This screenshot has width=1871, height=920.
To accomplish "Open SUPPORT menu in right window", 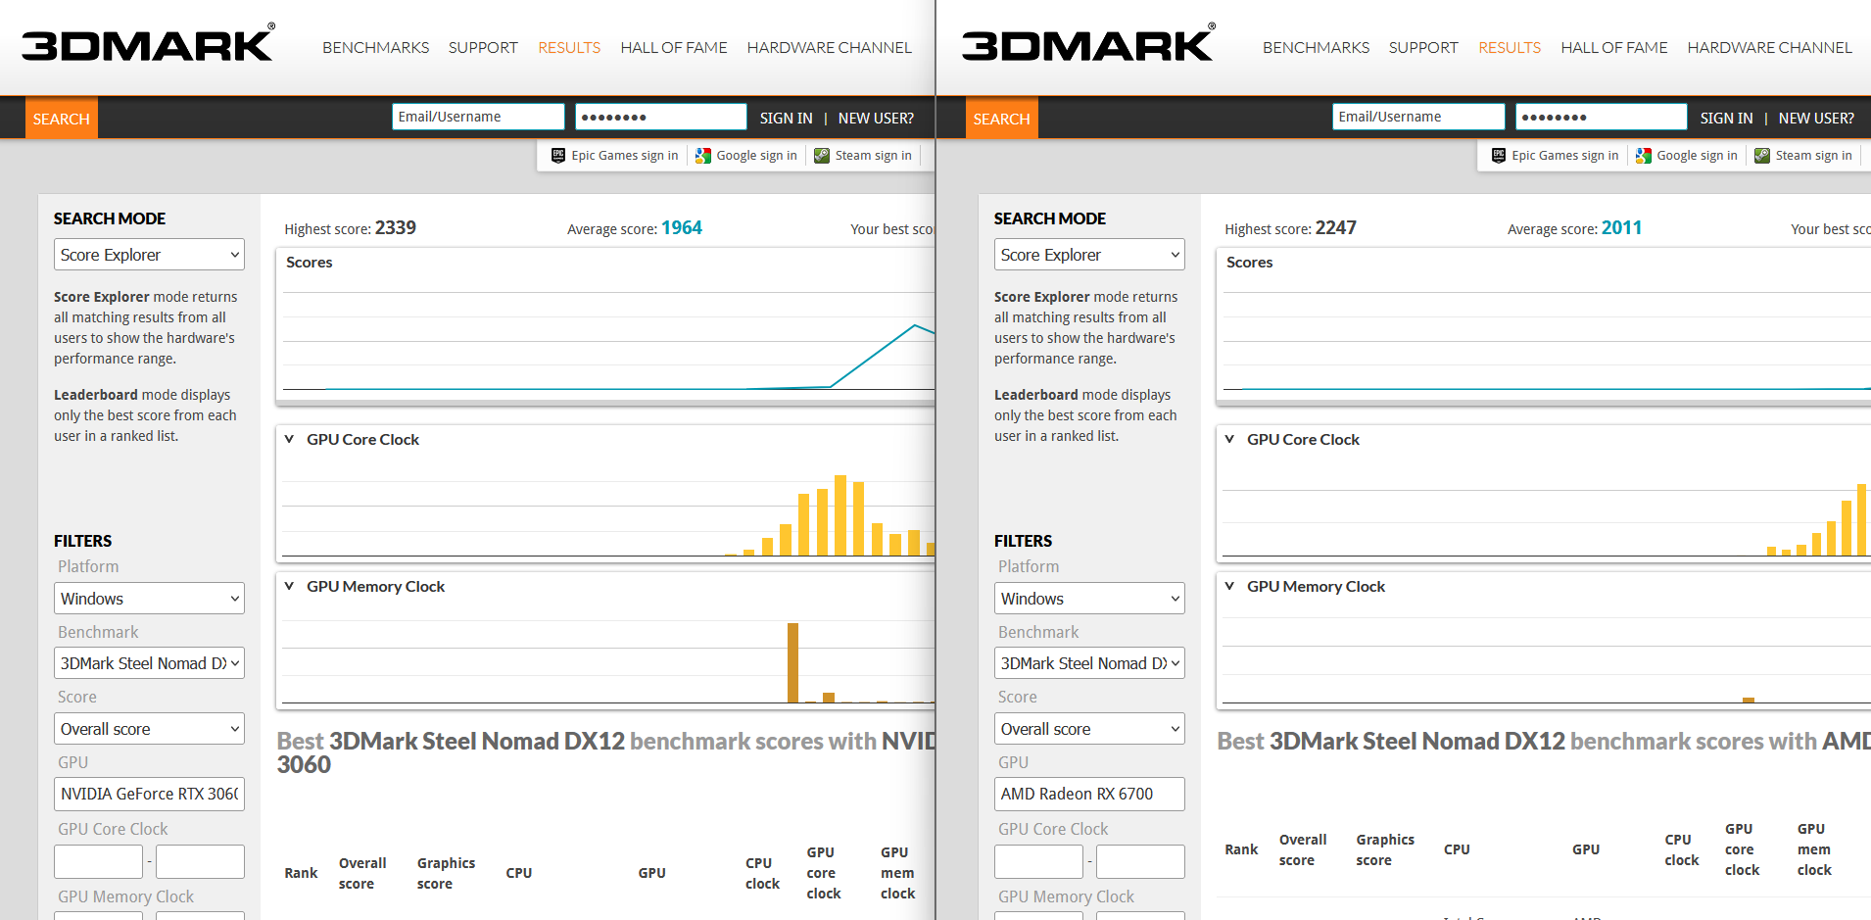I will click(x=1423, y=47).
